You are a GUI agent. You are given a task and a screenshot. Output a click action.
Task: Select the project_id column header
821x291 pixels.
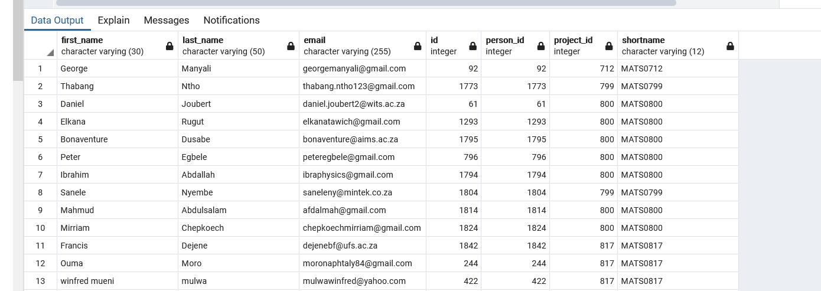click(584, 45)
